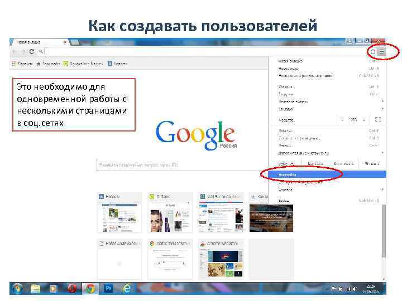Open the Mail.Ru thumbnail tile

tap(221, 213)
